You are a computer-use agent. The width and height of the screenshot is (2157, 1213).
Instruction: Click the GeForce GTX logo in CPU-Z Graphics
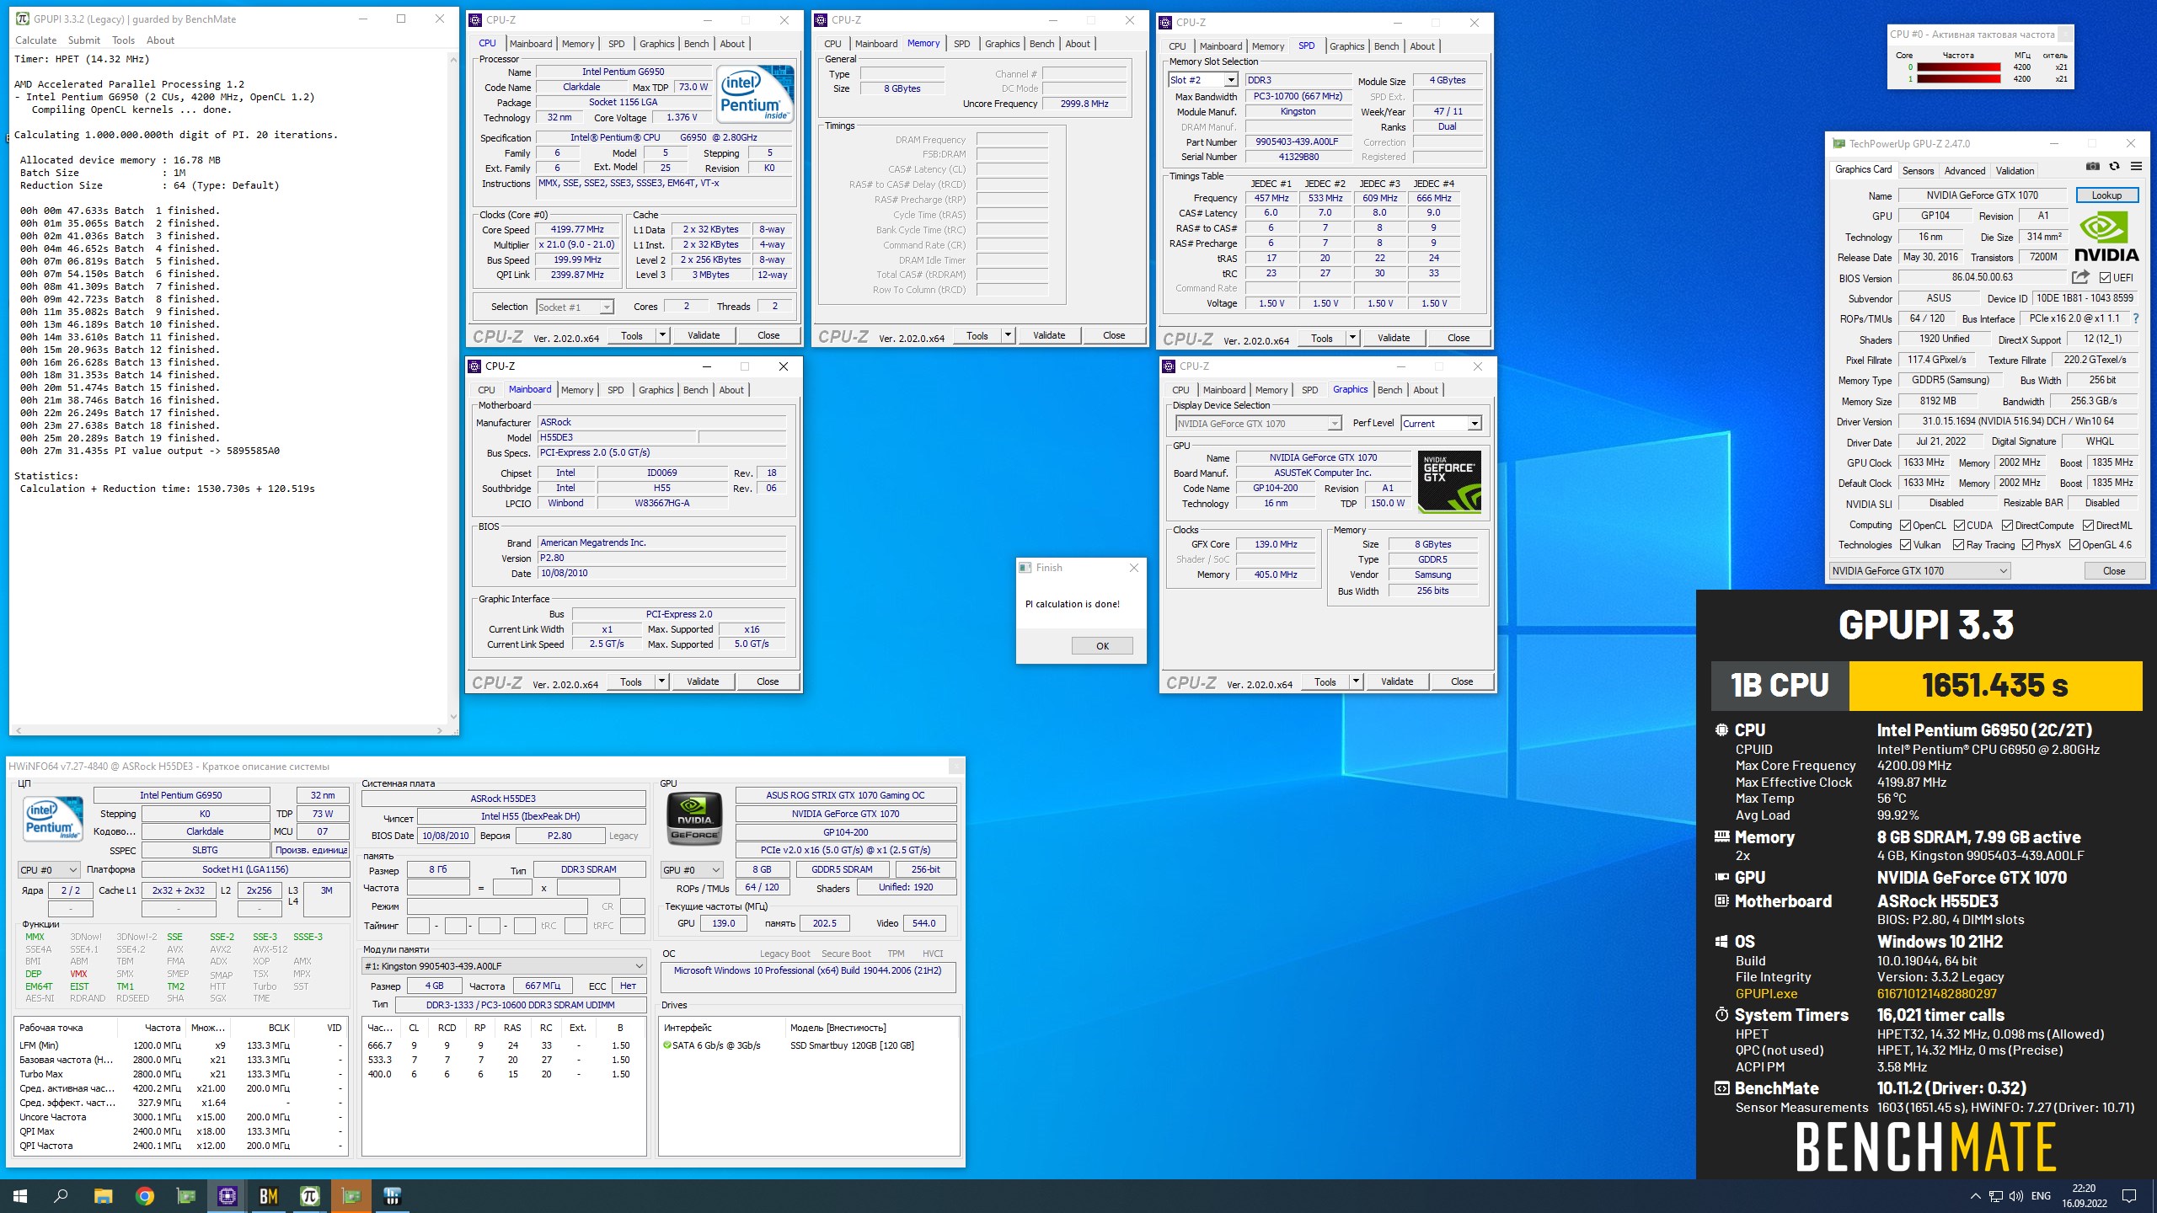coord(1448,483)
